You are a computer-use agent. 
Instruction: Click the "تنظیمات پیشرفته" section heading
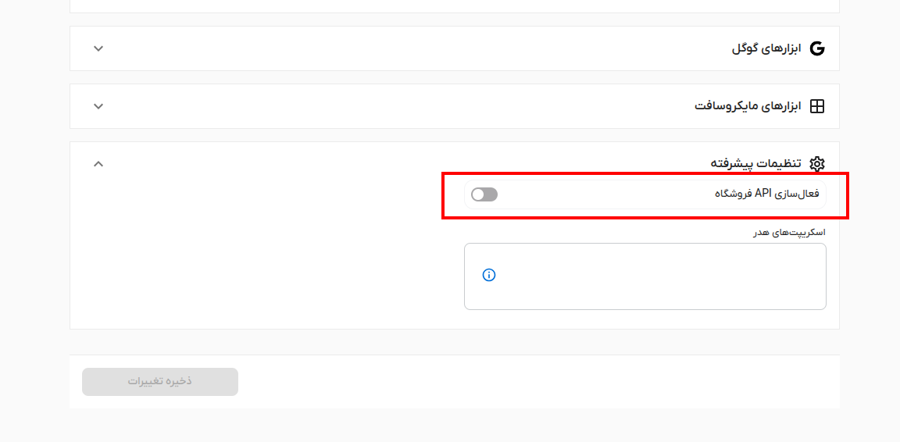[x=755, y=164]
